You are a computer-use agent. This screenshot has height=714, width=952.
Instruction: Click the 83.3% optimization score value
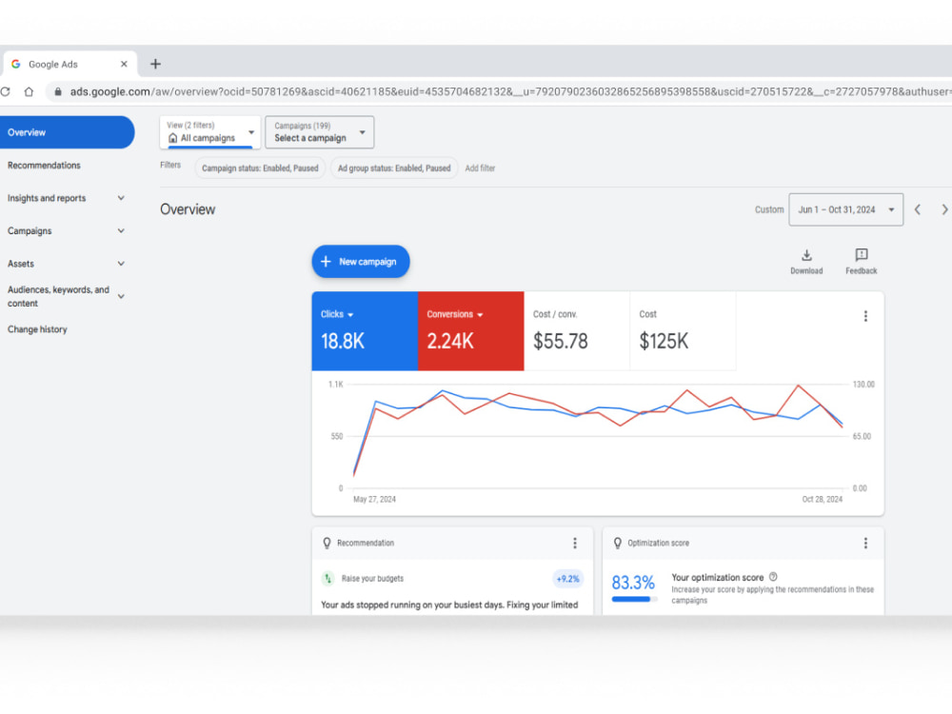tap(633, 583)
